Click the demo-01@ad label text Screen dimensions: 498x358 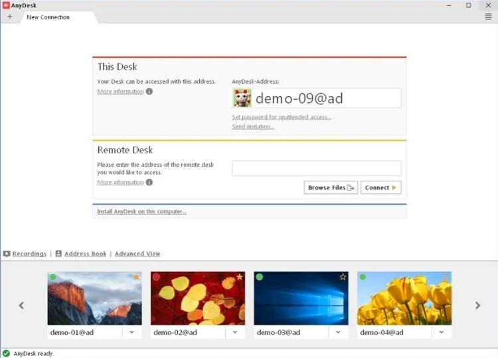[72, 332]
